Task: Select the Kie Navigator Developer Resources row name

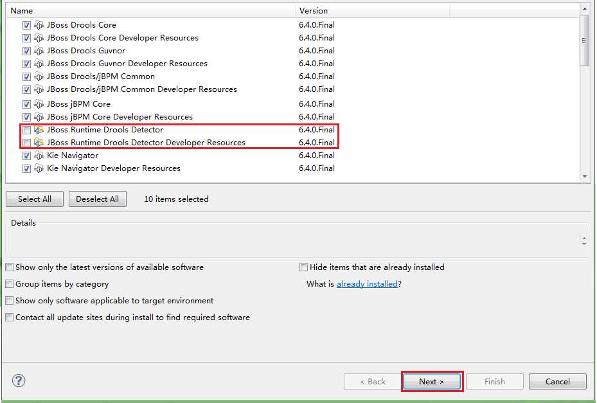Action: pyautogui.click(x=114, y=168)
